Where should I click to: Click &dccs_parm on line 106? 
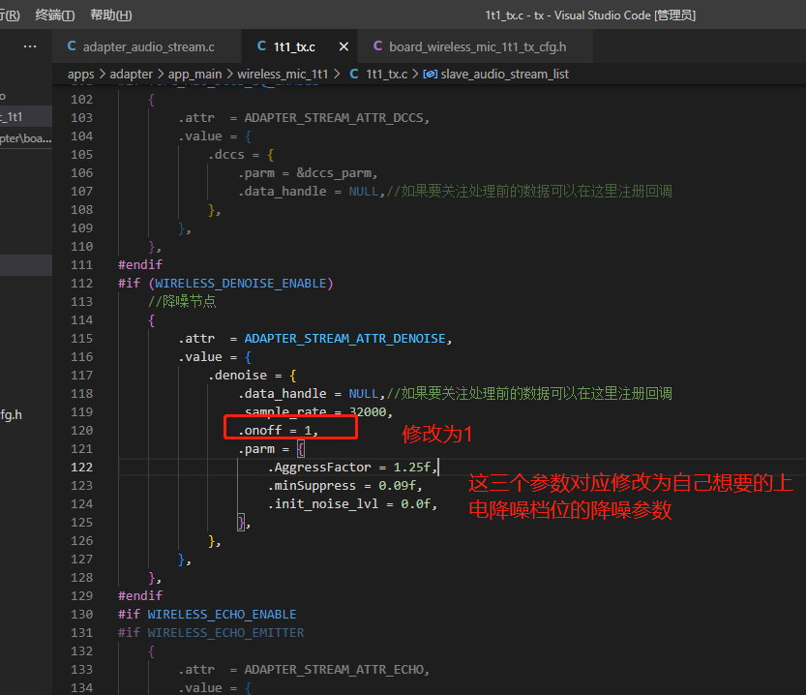pos(334,173)
